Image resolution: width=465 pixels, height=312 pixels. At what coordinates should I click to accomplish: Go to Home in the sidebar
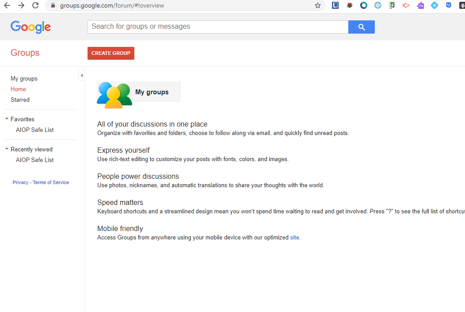[18, 89]
